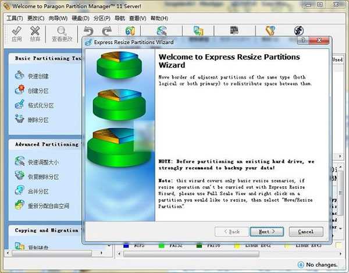Collapse the Advanced Partitioning panel header
The height and width of the screenshot is (273, 349).
tap(47, 144)
